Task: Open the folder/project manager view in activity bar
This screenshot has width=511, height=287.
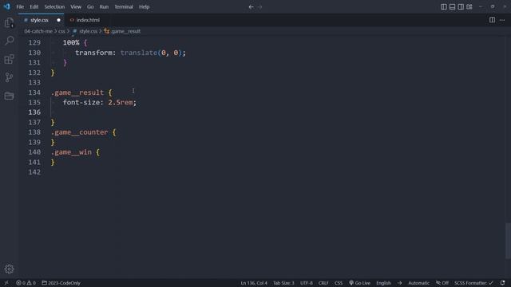Action: point(9,96)
